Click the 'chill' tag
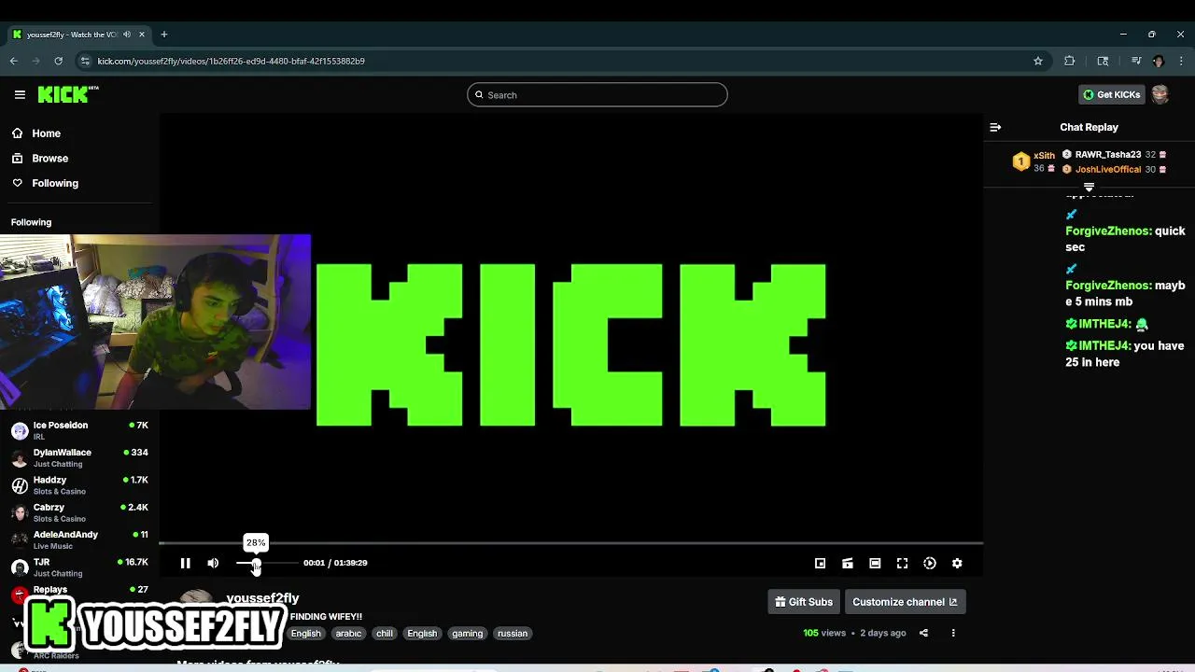 click(x=385, y=633)
